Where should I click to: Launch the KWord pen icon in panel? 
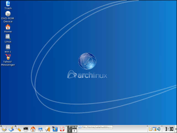click(55, 129)
